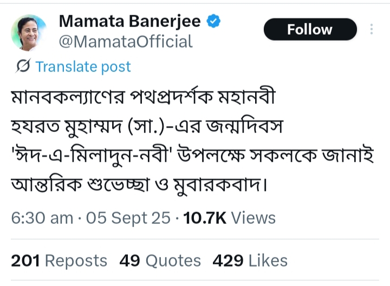Open Mamata Banerjee's profile picture

(29, 33)
